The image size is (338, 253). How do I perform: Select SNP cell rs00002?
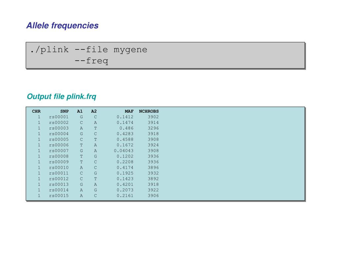point(59,123)
